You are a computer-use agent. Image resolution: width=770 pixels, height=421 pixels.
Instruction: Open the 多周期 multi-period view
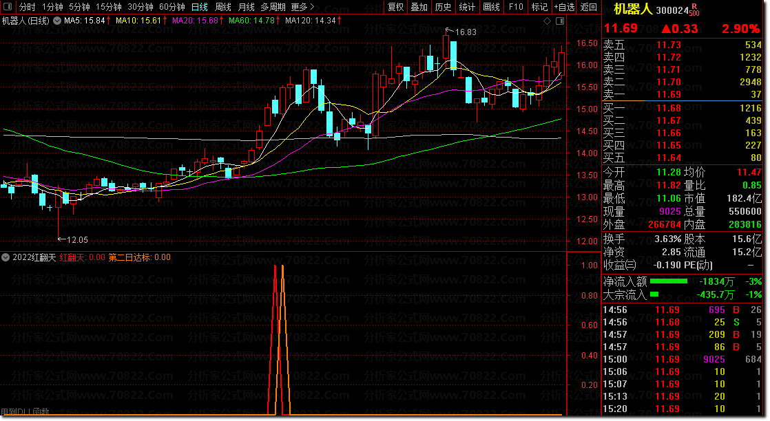(x=273, y=7)
